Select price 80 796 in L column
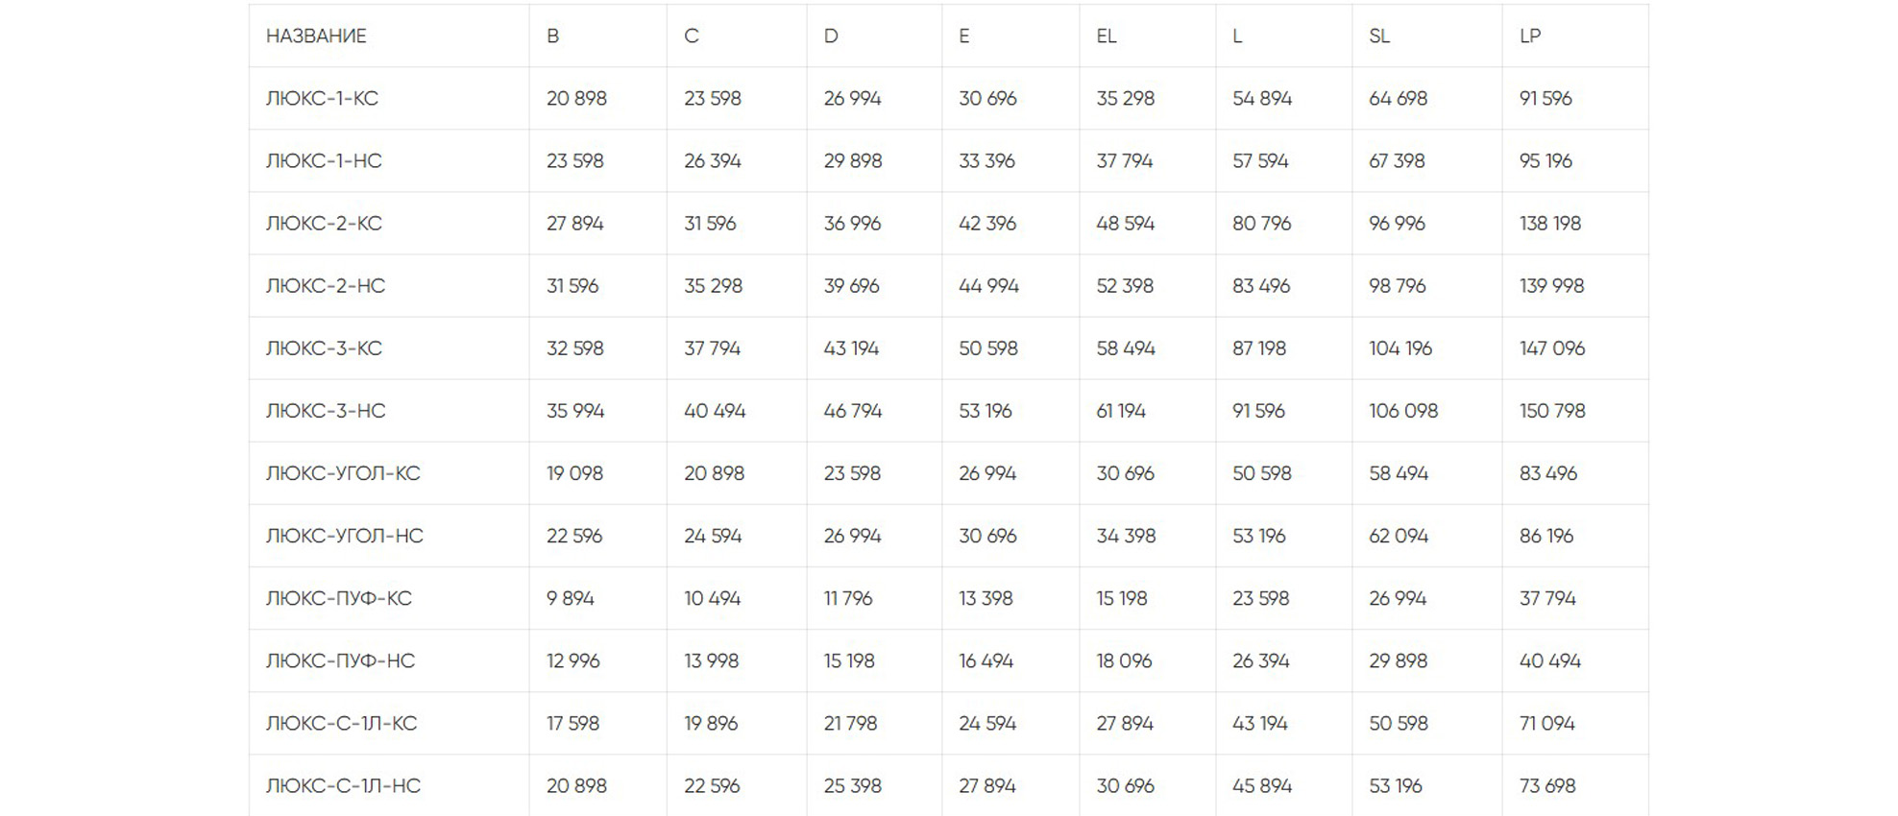 click(x=1261, y=224)
